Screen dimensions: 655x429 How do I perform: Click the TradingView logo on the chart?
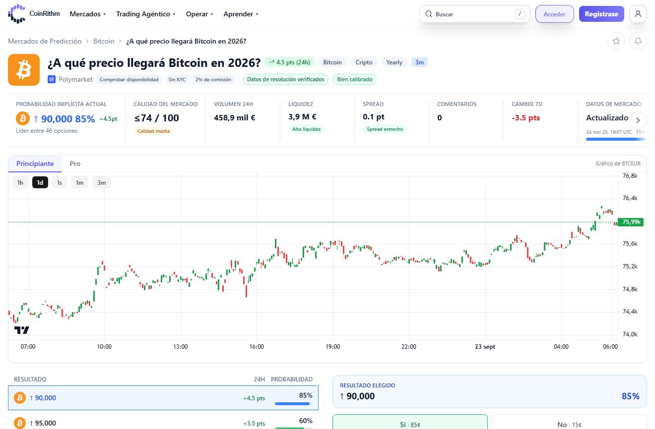pos(21,330)
